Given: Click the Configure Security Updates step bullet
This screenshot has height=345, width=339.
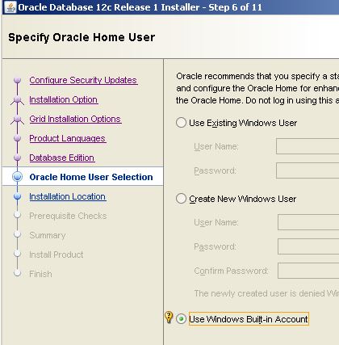Looking at the screenshot, I should pyautogui.click(x=18, y=80).
